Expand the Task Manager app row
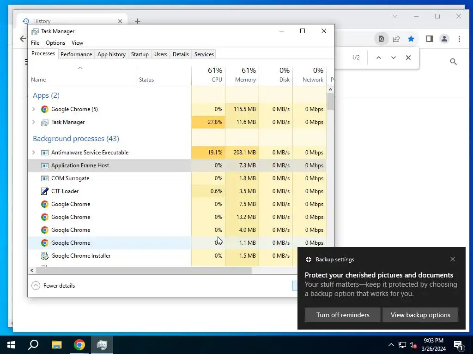Screen dimensions: 473x354 (x=33, y=122)
